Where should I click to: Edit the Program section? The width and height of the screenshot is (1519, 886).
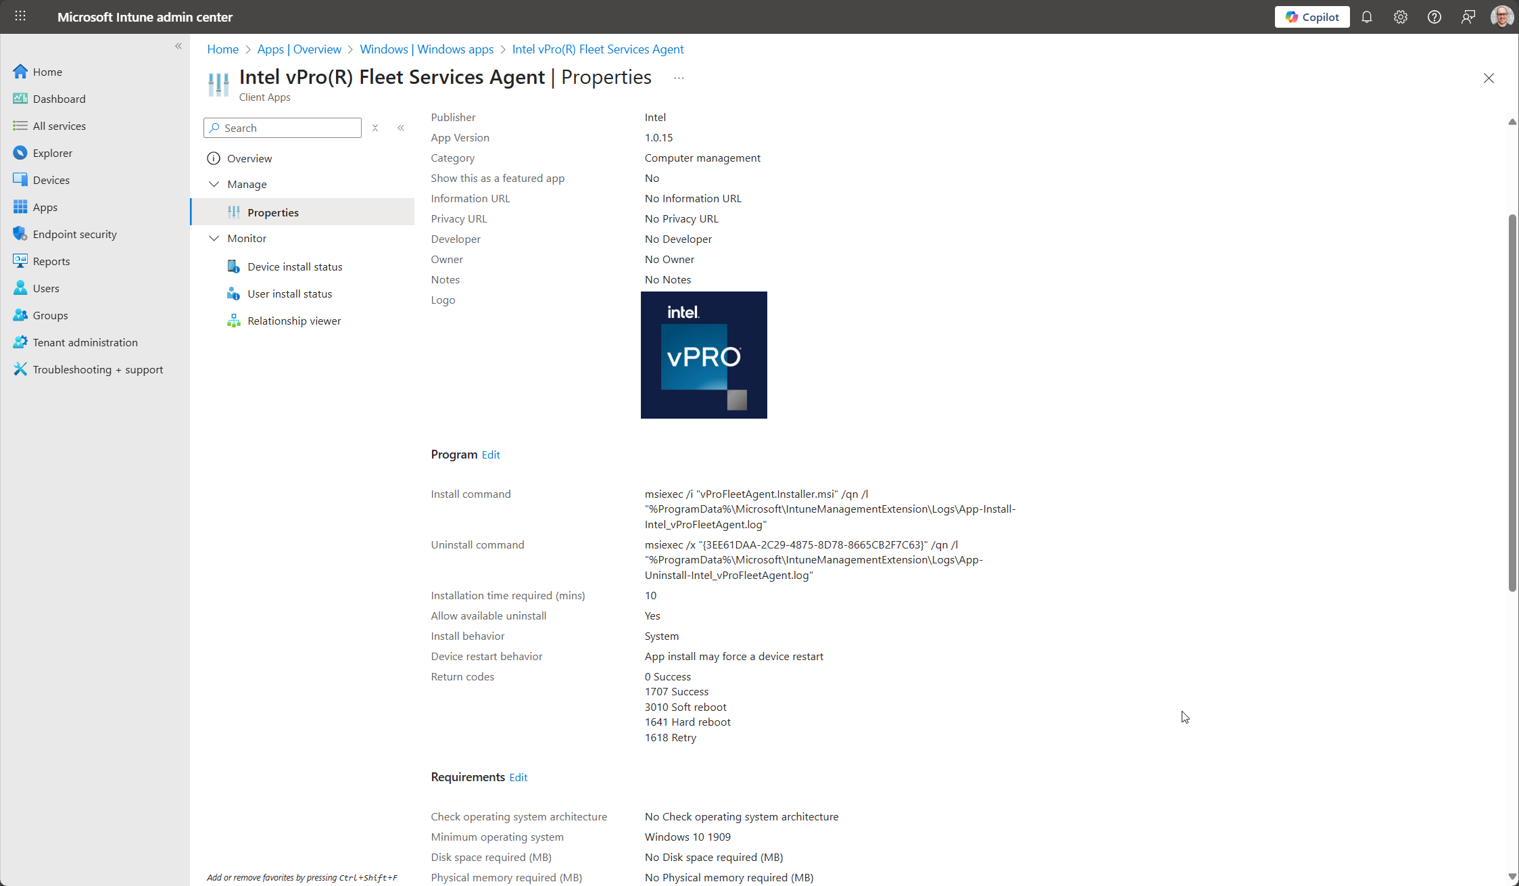point(491,454)
